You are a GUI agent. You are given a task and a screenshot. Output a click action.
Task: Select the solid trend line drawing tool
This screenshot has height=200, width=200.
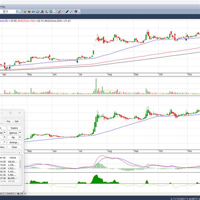[67, 12]
